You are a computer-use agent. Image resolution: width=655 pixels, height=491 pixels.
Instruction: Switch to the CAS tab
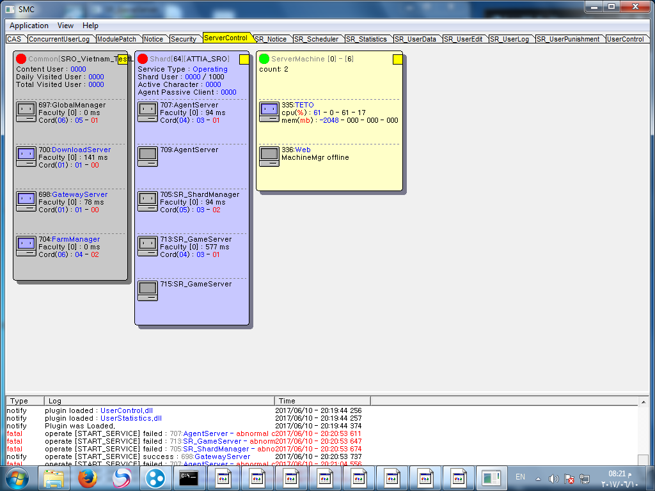pos(15,39)
